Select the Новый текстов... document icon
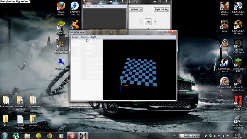The image size is (247, 139). pyautogui.click(x=20, y=122)
